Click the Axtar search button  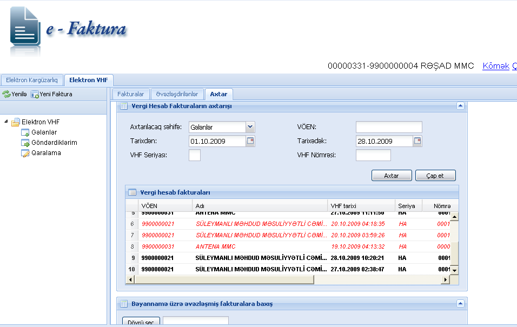[392, 176]
